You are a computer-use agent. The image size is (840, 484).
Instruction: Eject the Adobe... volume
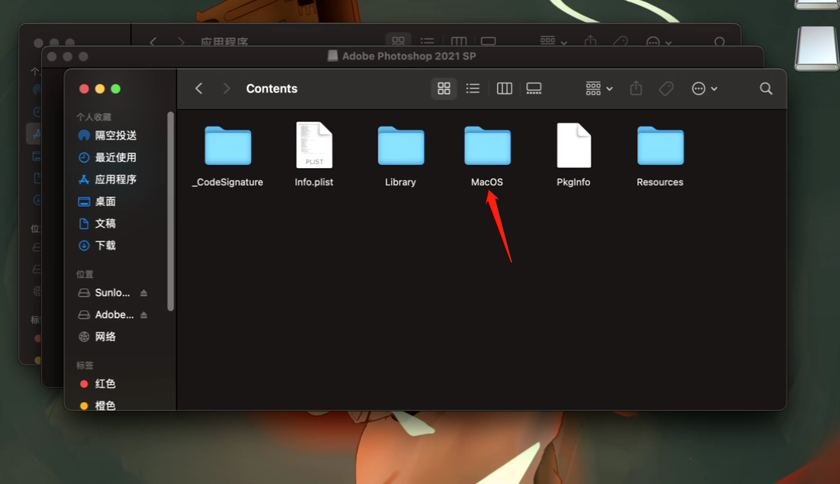144,315
